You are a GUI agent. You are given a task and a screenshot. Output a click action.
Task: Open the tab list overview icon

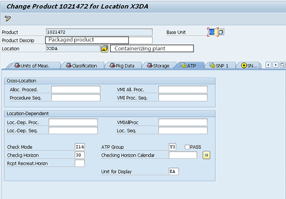pyautogui.click(x=282, y=65)
